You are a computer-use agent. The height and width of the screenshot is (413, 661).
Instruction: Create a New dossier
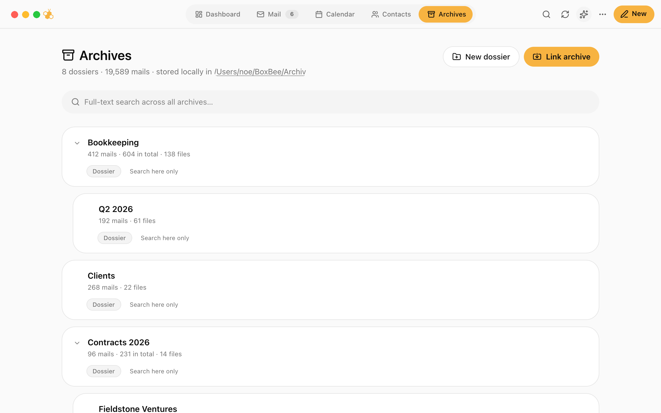[481, 57]
